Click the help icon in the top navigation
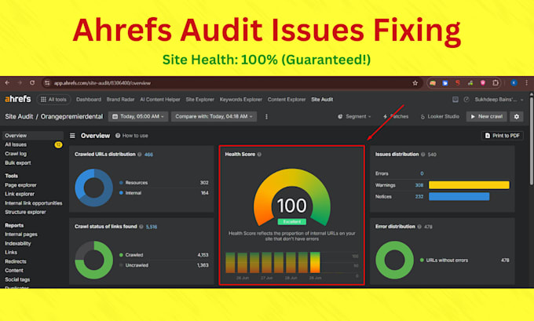This screenshot has height=321, width=534. click(x=466, y=100)
